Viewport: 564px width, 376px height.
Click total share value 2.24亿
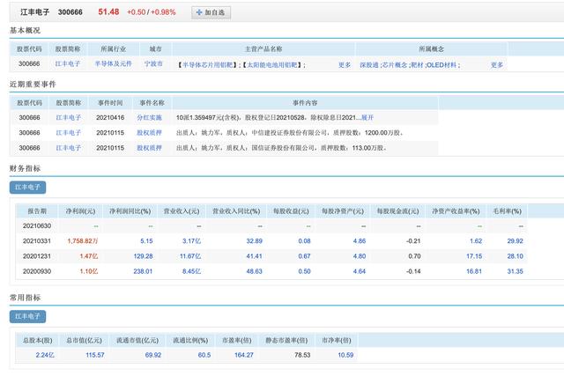click(45, 355)
